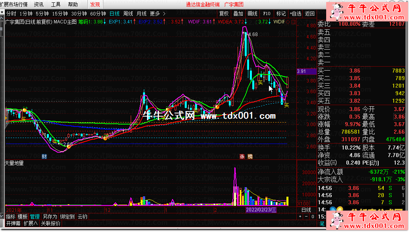Image resolution: width=410 pixels, height=232 pixels.
Task: Click the 委比 100.00% value
Action: [349, 24]
